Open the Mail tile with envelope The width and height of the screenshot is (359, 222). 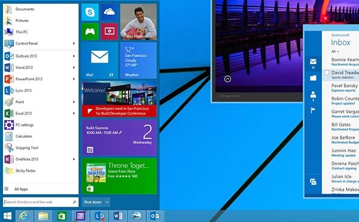(99, 60)
